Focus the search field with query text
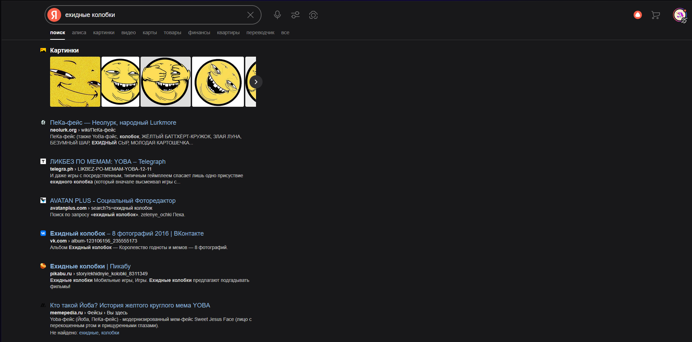692x342 pixels. pyautogui.click(x=154, y=15)
